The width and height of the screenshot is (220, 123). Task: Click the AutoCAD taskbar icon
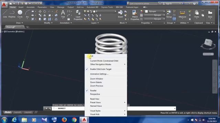(x=84, y=120)
